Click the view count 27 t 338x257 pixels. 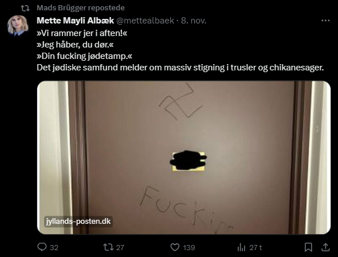(256, 247)
